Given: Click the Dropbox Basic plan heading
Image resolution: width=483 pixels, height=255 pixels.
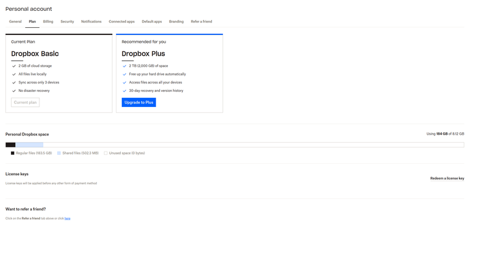Looking at the screenshot, I should coord(35,54).
